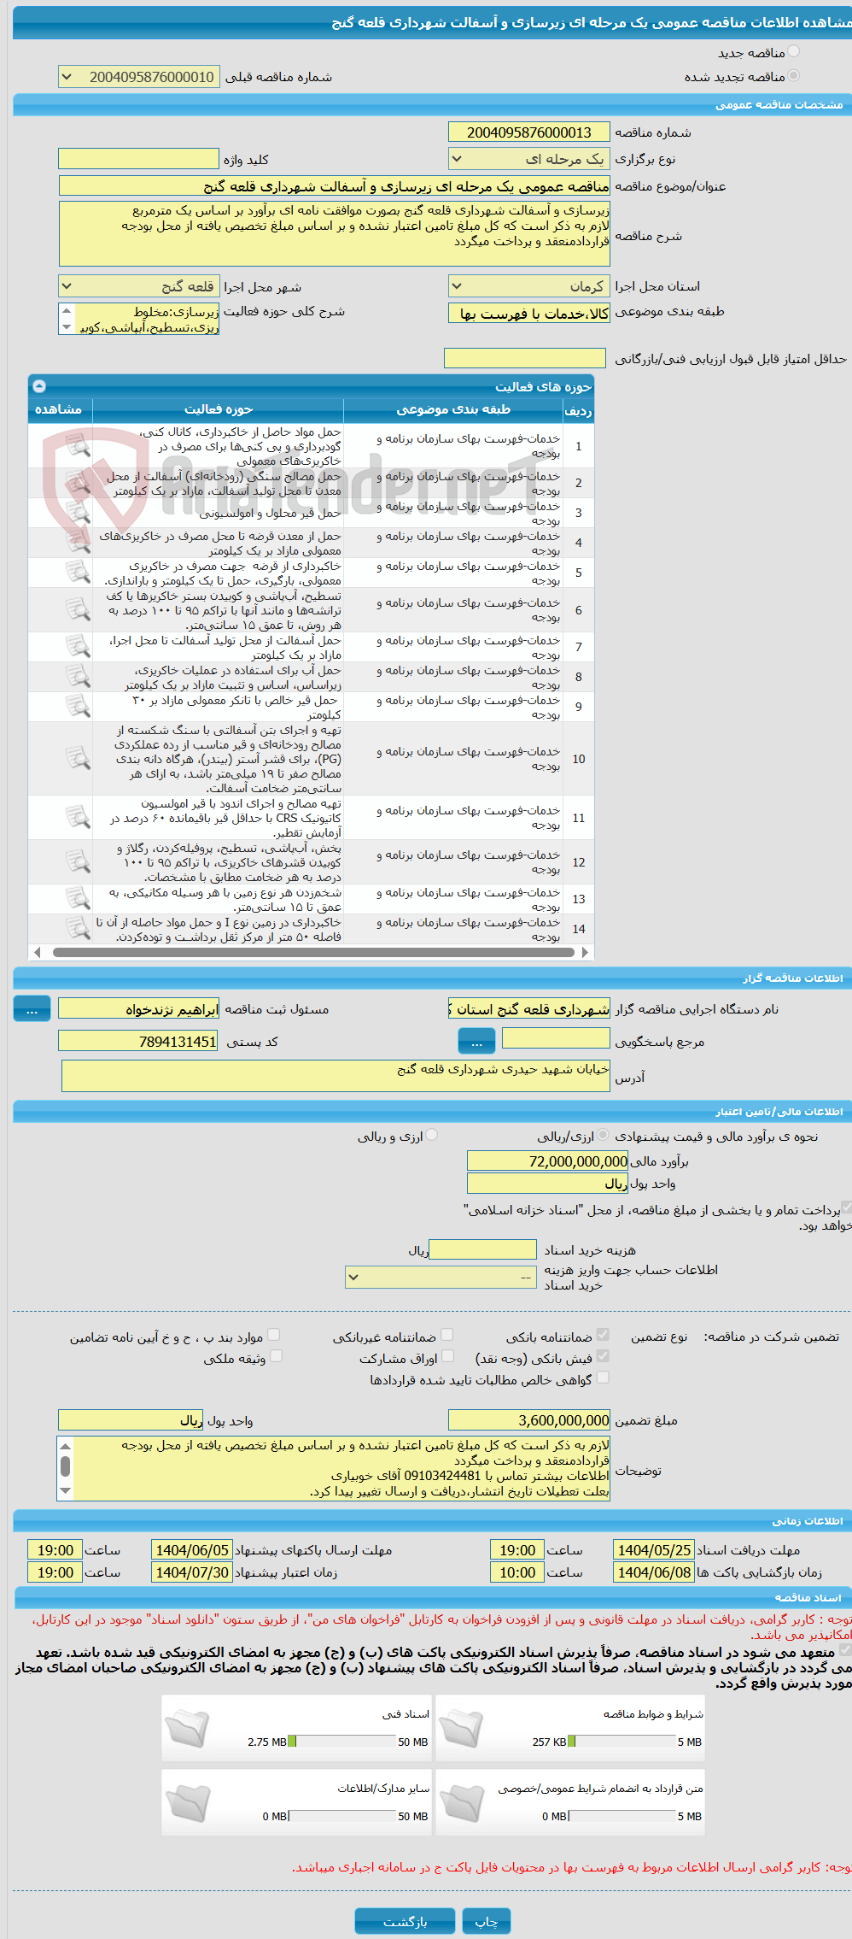Select the ارزی/ریالی radio option
This screenshot has width=852, height=1939.
point(604,1135)
